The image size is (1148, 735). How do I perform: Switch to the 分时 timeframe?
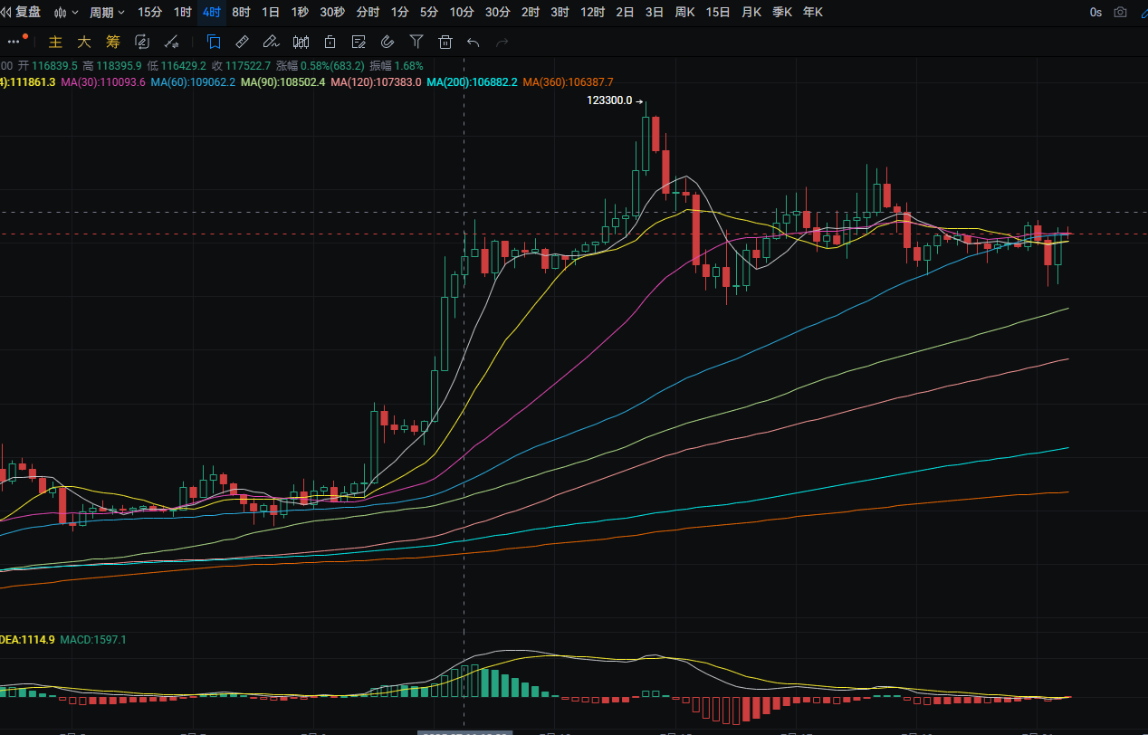coord(368,13)
